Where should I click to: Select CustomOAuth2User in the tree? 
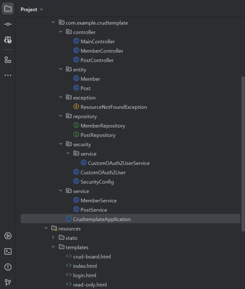click(x=103, y=173)
